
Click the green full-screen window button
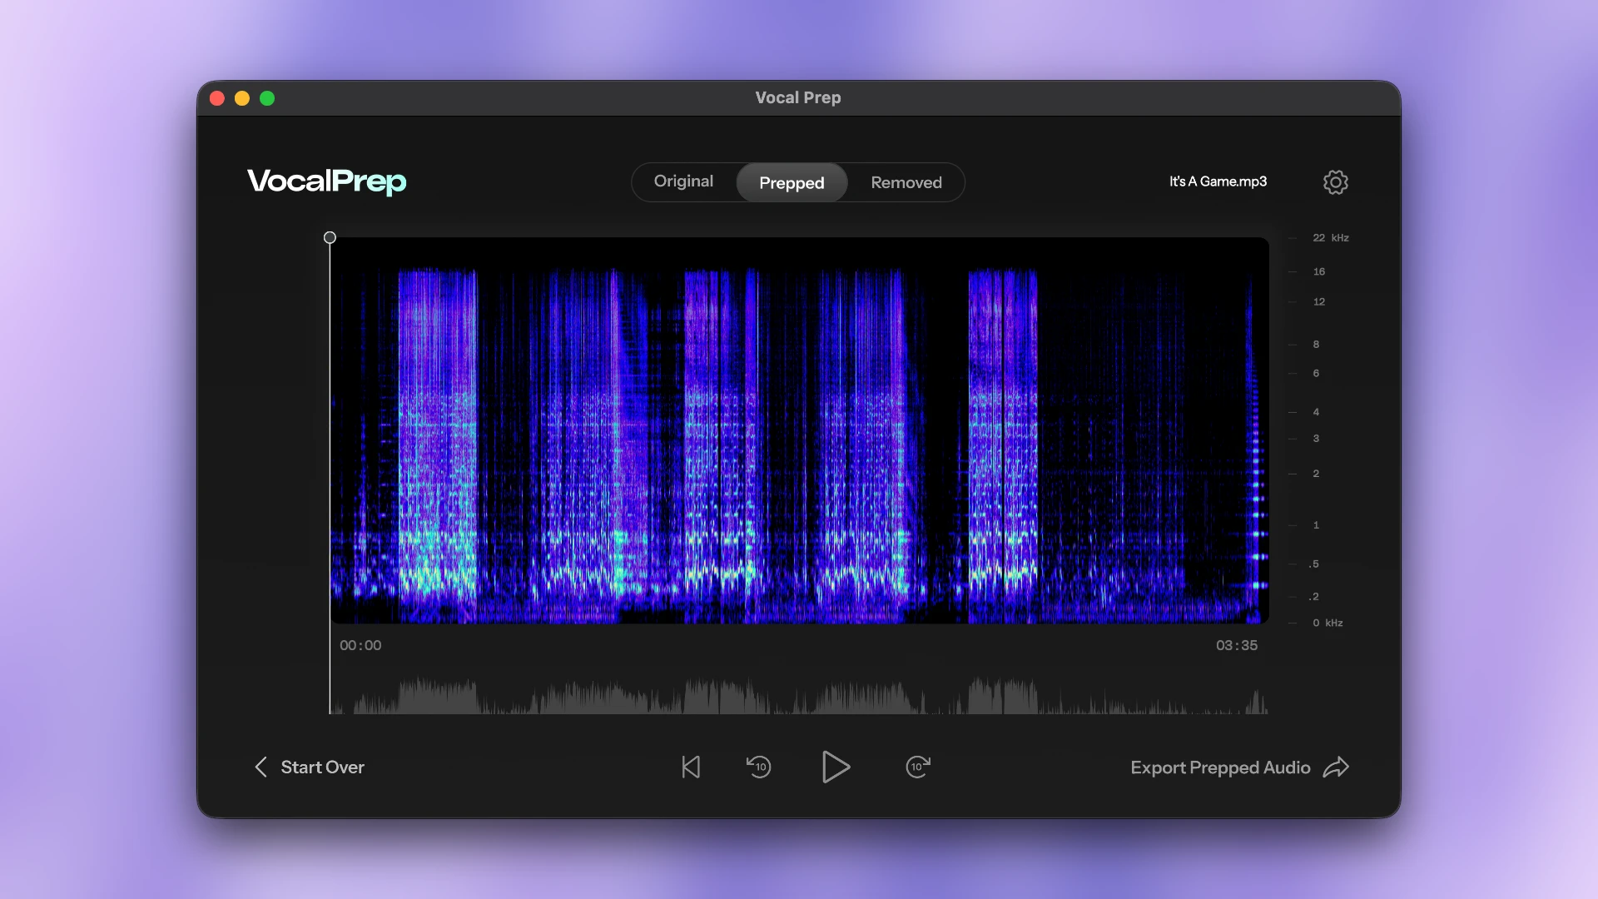(267, 98)
